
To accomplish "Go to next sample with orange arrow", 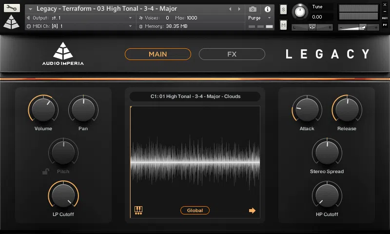I will click(x=252, y=211).
